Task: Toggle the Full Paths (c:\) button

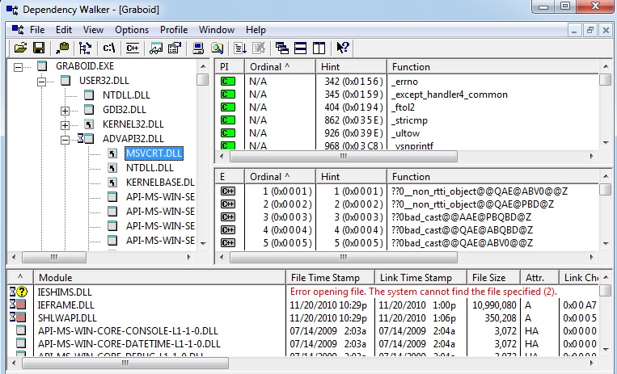Action: [110, 48]
